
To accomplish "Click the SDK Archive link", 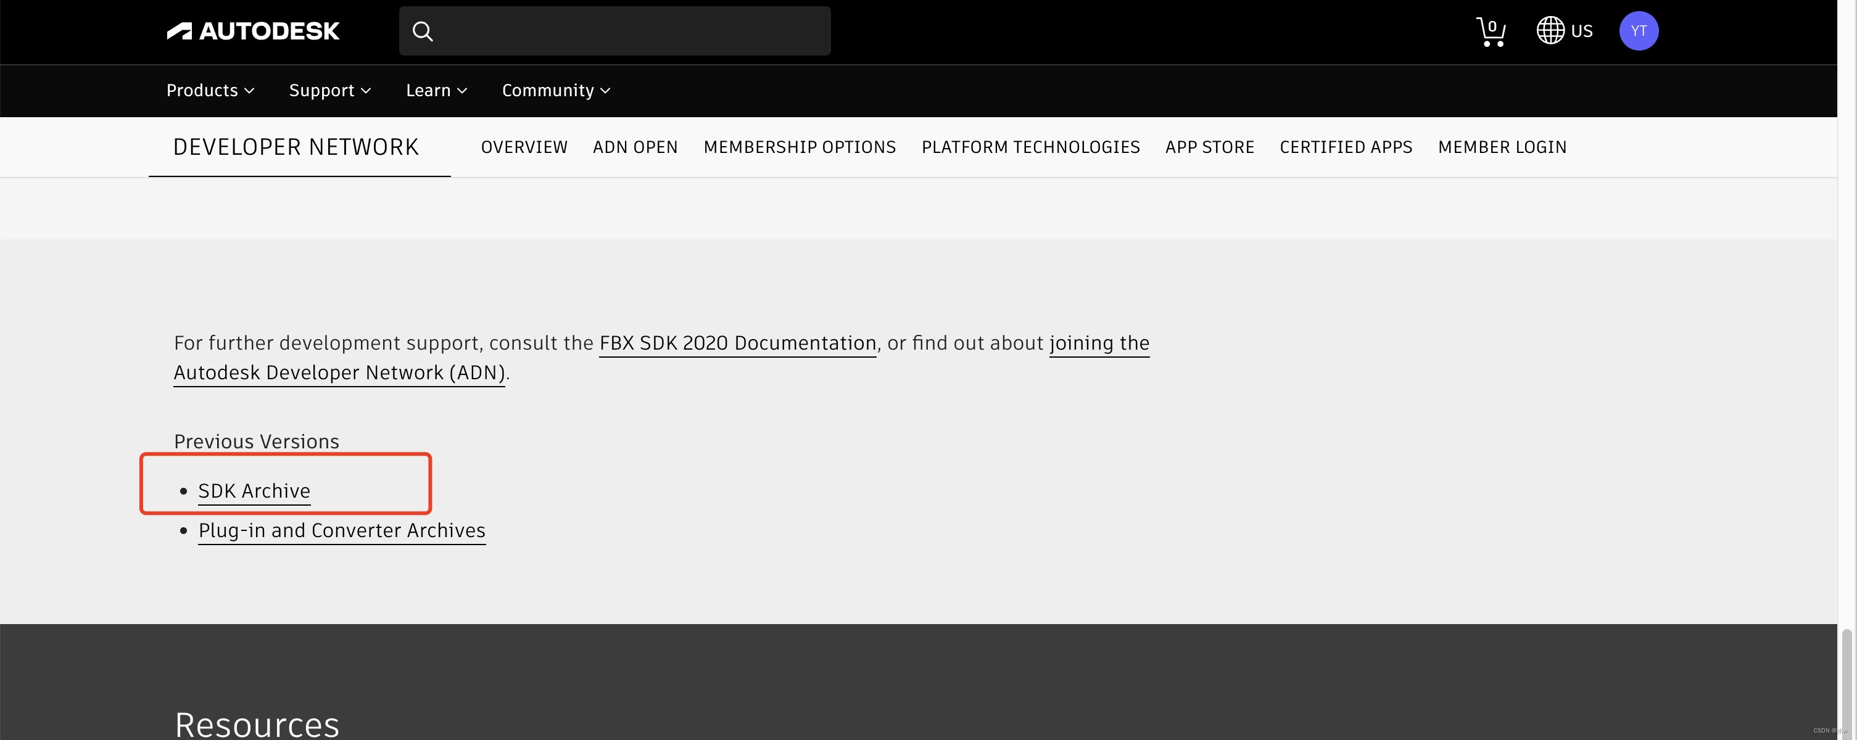I will click(x=254, y=491).
